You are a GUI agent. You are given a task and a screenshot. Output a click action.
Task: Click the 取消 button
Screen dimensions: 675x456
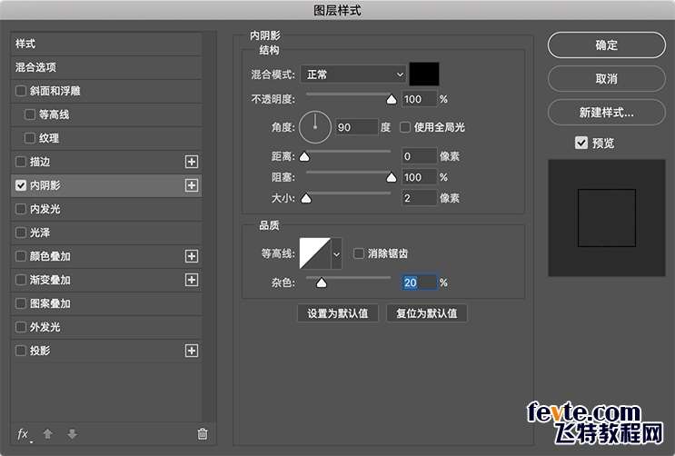tap(607, 79)
